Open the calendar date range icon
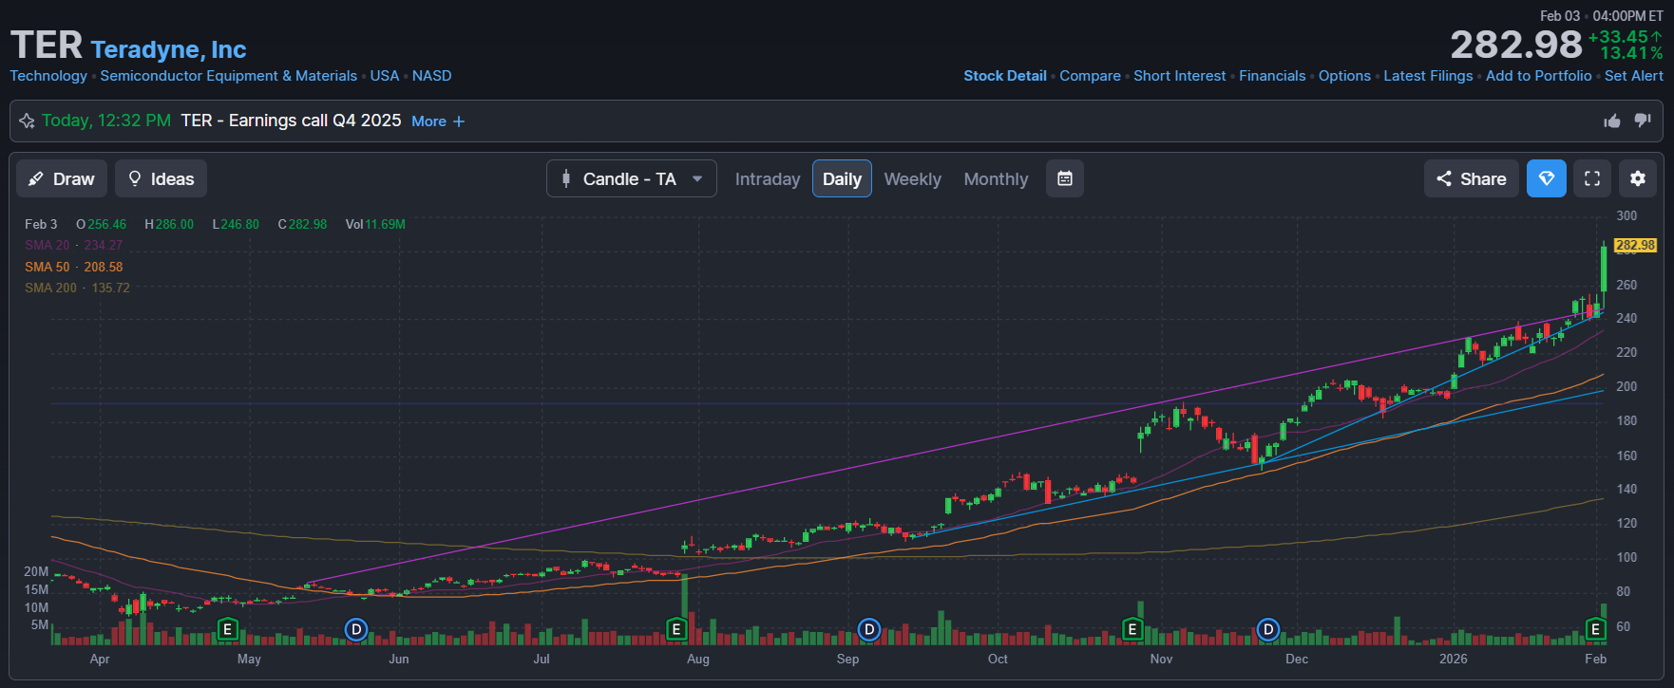This screenshot has width=1674, height=688. coord(1065,178)
